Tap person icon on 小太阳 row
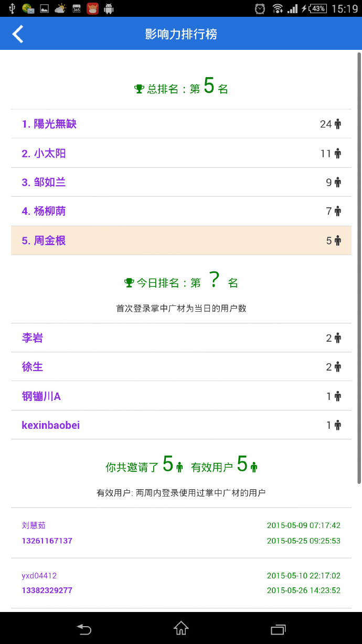Screen dimensions: 362x644 point(338,154)
